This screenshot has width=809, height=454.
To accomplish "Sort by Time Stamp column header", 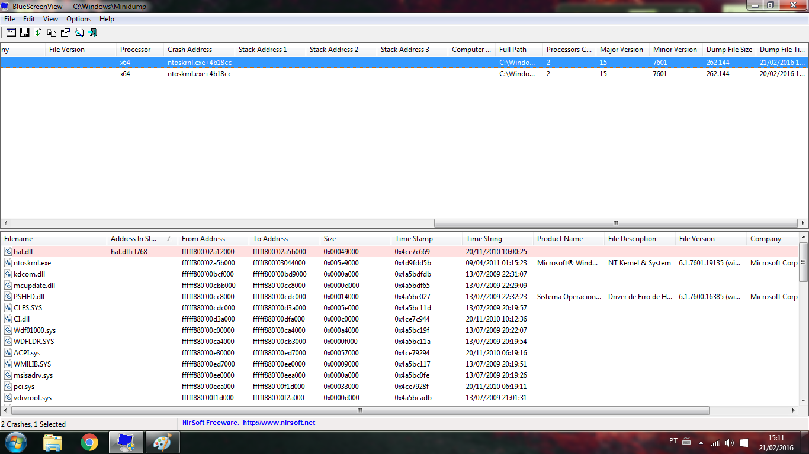I will click(x=426, y=239).
